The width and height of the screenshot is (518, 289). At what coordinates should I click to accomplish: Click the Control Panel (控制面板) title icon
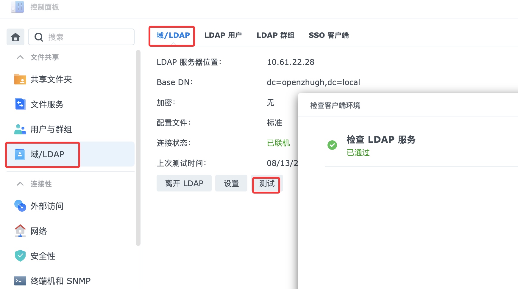[x=17, y=7]
